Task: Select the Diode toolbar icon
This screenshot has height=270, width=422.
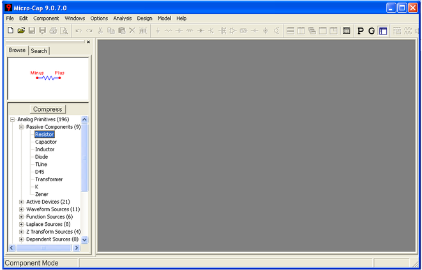Action: [200, 31]
